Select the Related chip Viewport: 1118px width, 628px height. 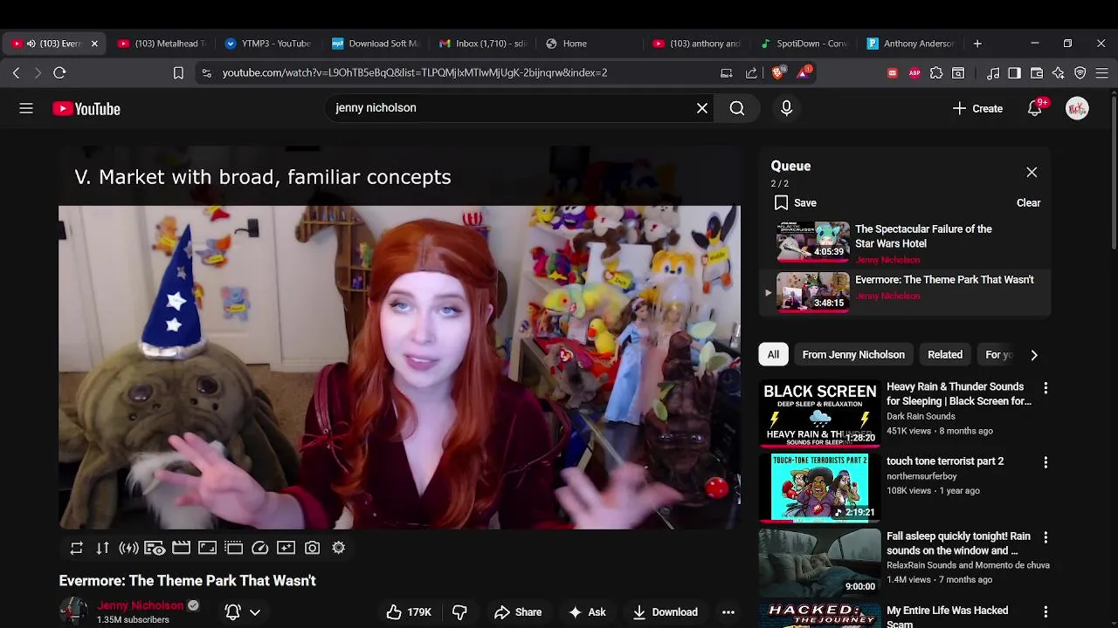pyautogui.click(x=945, y=355)
